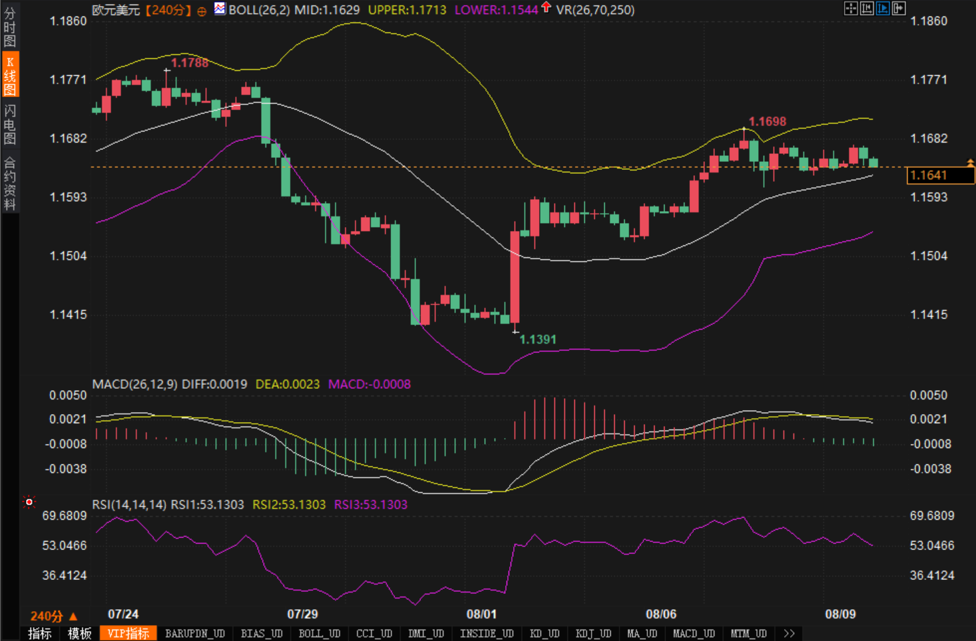Click the 08/09 date on time axis

pyautogui.click(x=841, y=614)
